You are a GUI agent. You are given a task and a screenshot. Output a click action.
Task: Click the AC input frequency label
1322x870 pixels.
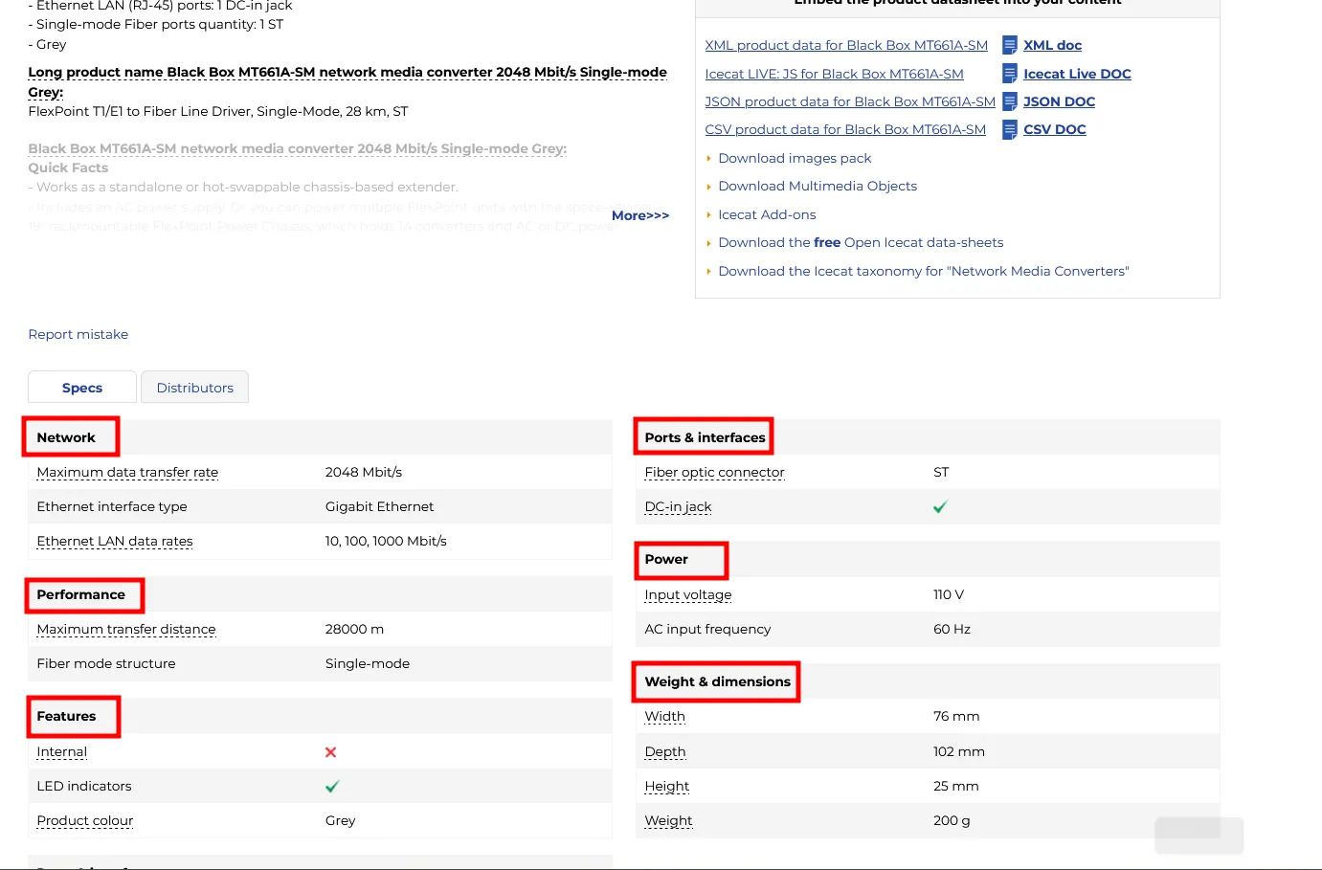tap(707, 629)
